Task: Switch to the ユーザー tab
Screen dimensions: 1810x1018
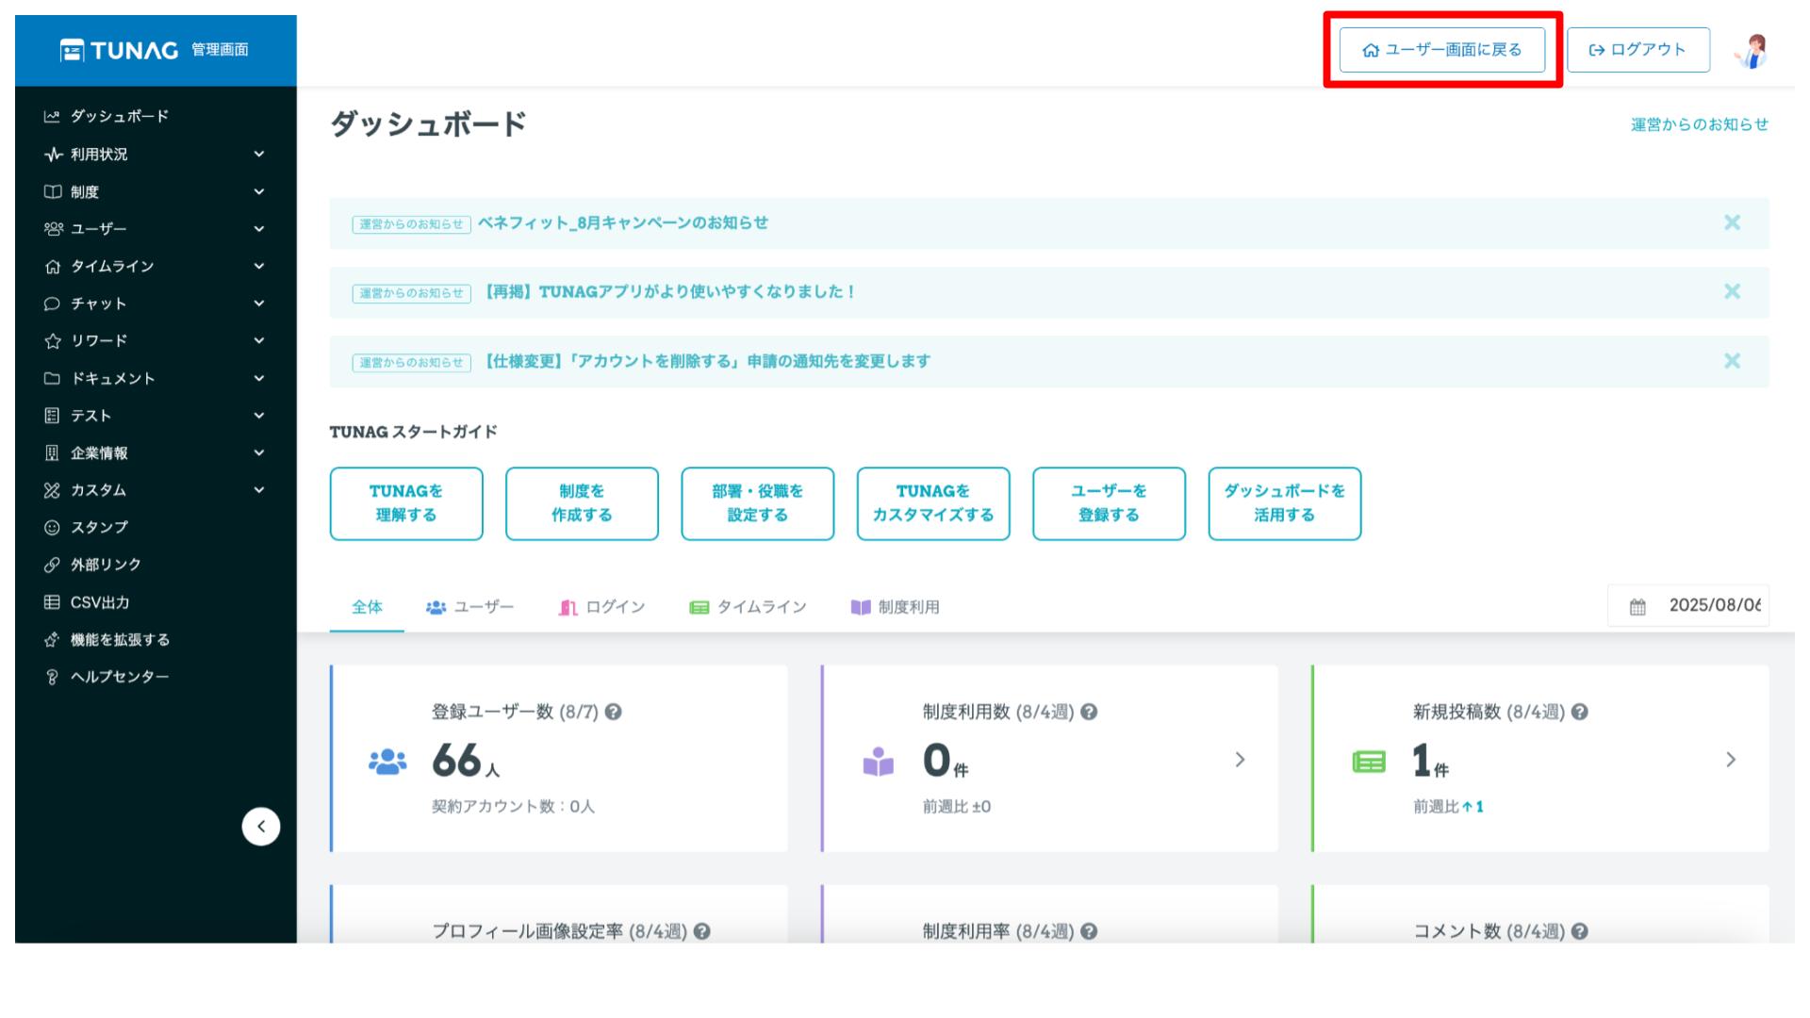Action: pos(469,607)
